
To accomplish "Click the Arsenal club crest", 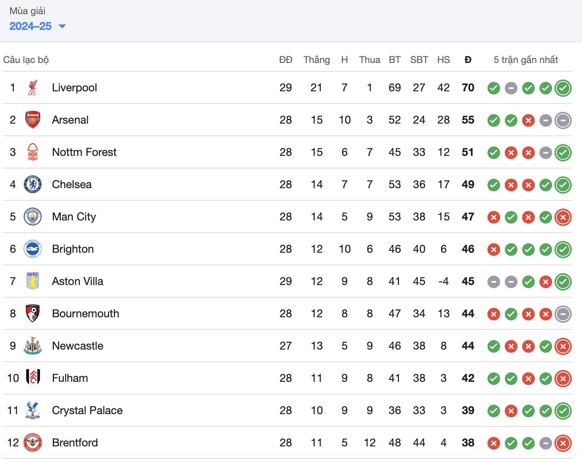I will (x=33, y=120).
